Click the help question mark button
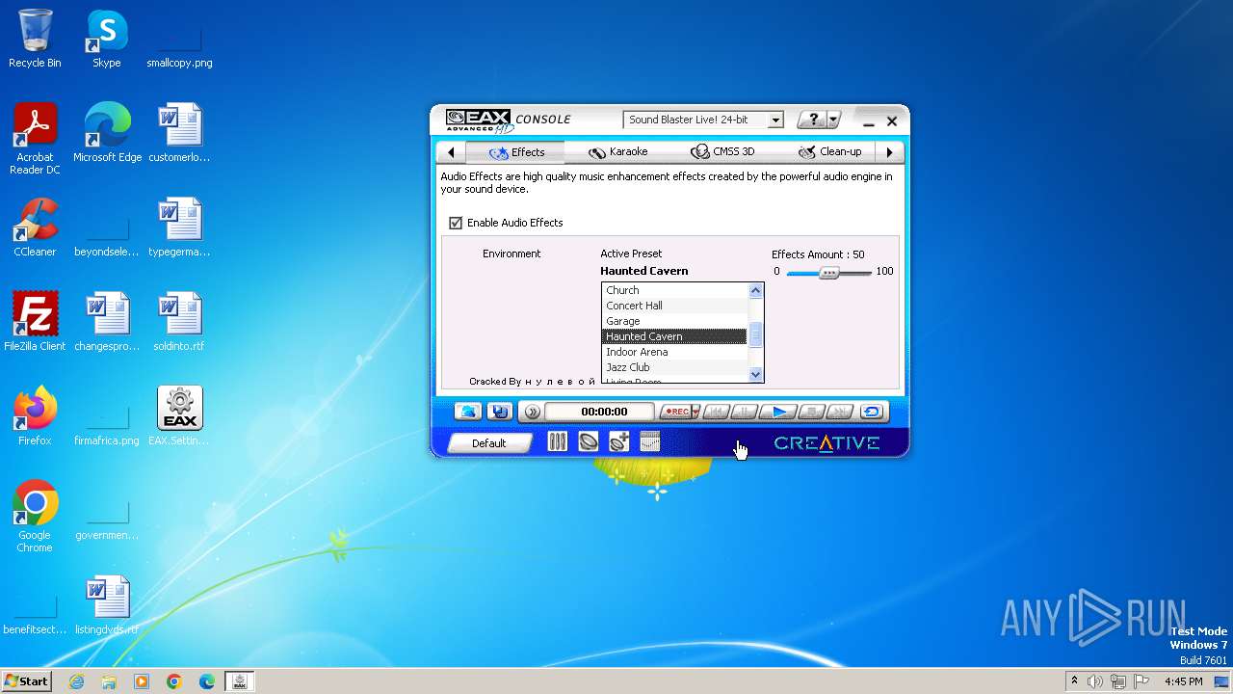Image resolution: width=1233 pixels, height=694 pixels. tap(813, 120)
